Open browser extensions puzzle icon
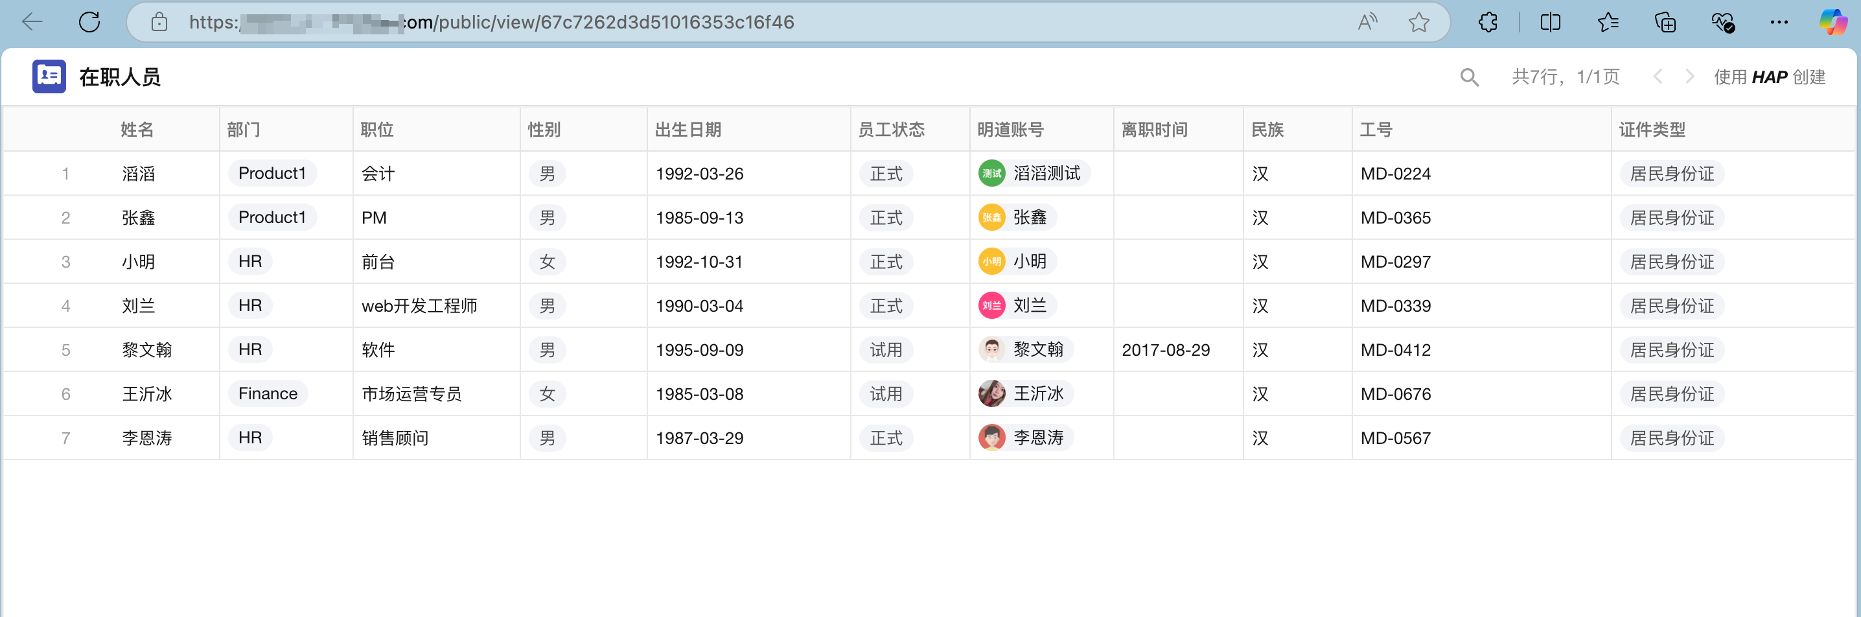 point(1488,23)
